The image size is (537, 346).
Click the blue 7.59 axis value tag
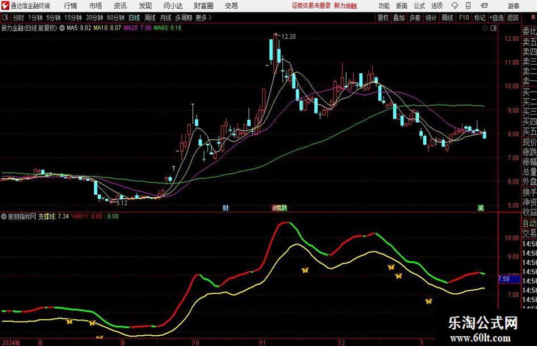[508, 279]
